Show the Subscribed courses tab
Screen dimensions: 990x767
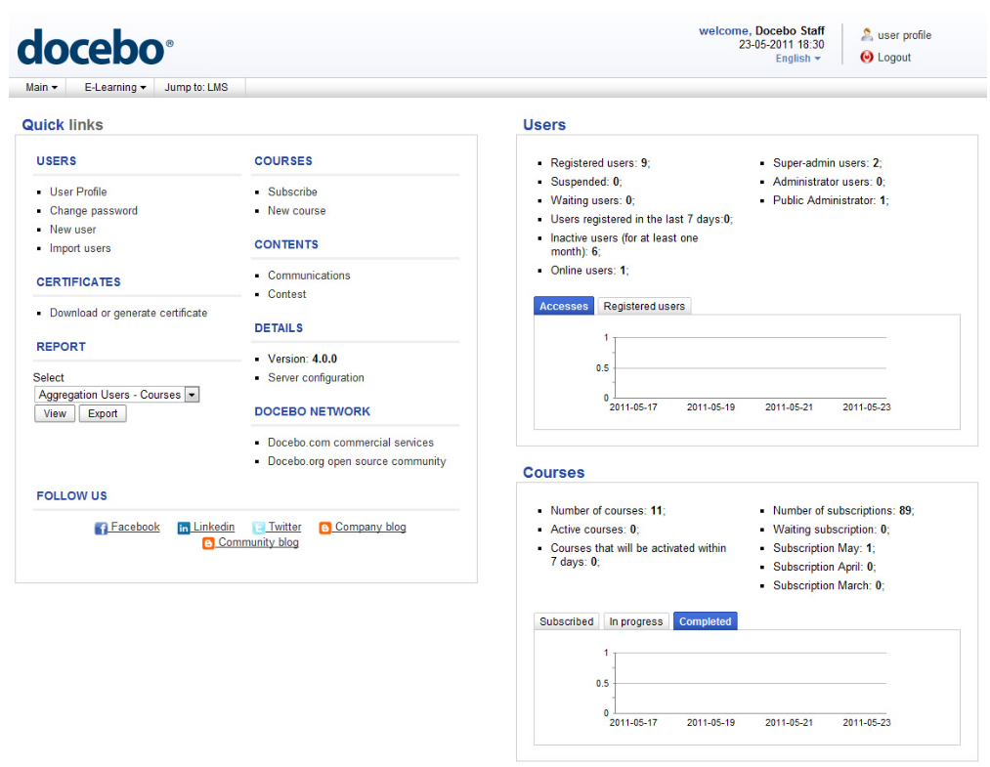point(567,621)
